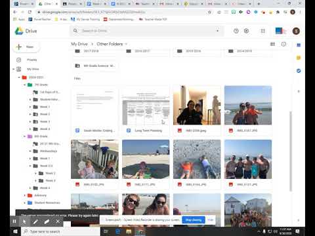Reload the current page
Viewport: 315px width, 236px height.
30,12
